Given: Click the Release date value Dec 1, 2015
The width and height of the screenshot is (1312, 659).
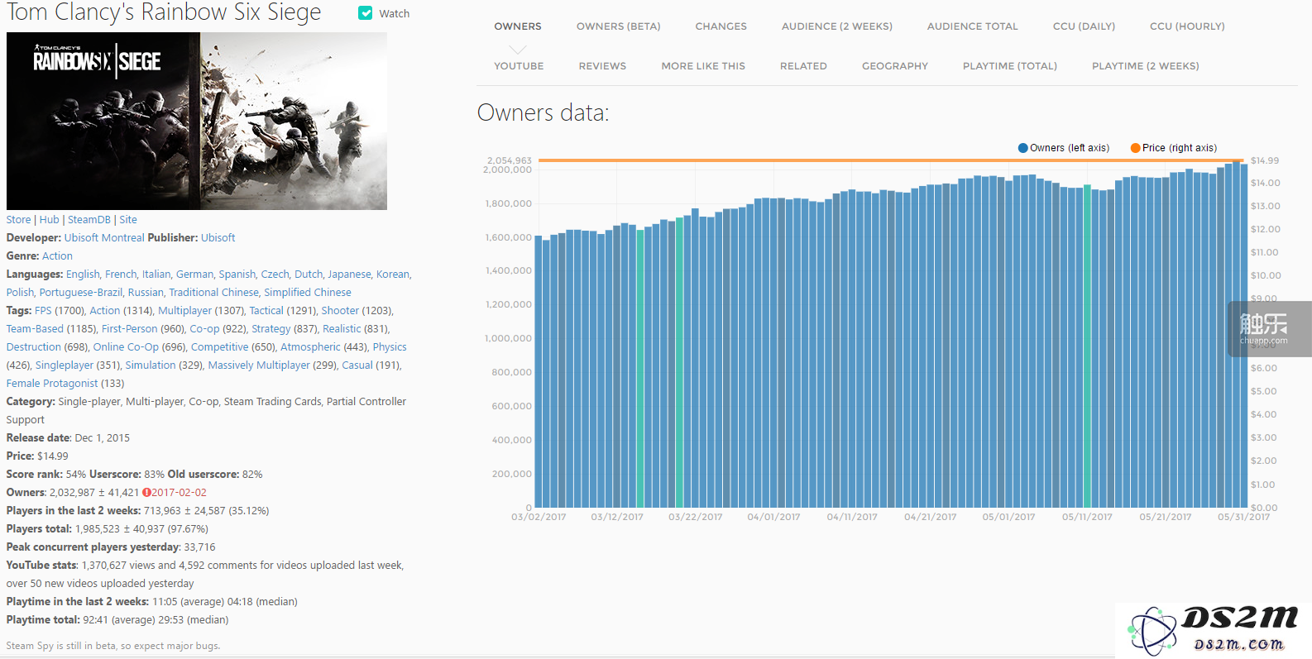Looking at the screenshot, I should point(102,438).
